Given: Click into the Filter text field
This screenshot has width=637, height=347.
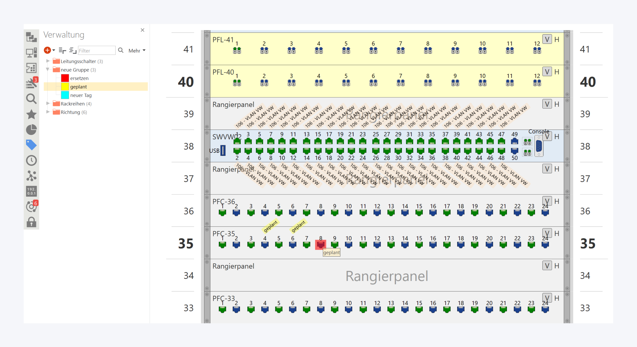Looking at the screenshot, I should [96, 51].
